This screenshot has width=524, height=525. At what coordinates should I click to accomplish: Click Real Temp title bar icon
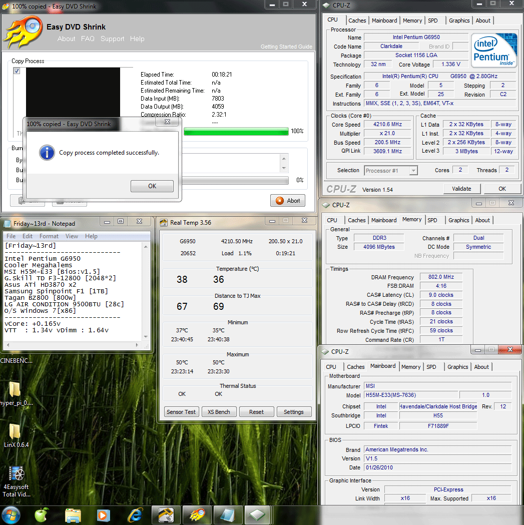coord(164,223)
